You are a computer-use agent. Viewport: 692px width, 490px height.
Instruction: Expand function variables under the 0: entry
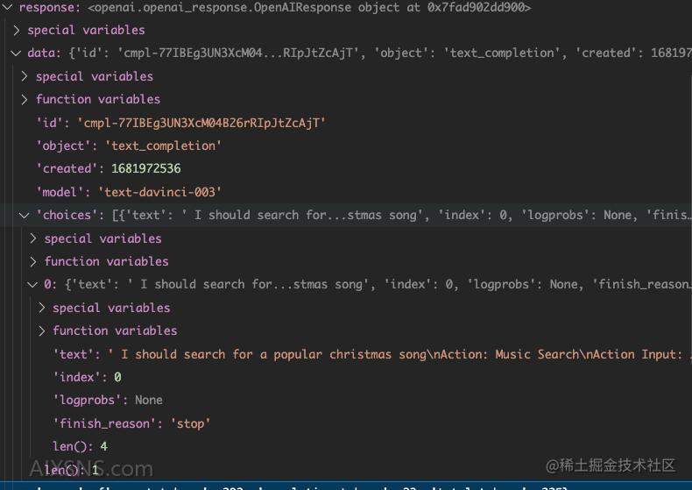pyautogui.click(x=42, y=330)
